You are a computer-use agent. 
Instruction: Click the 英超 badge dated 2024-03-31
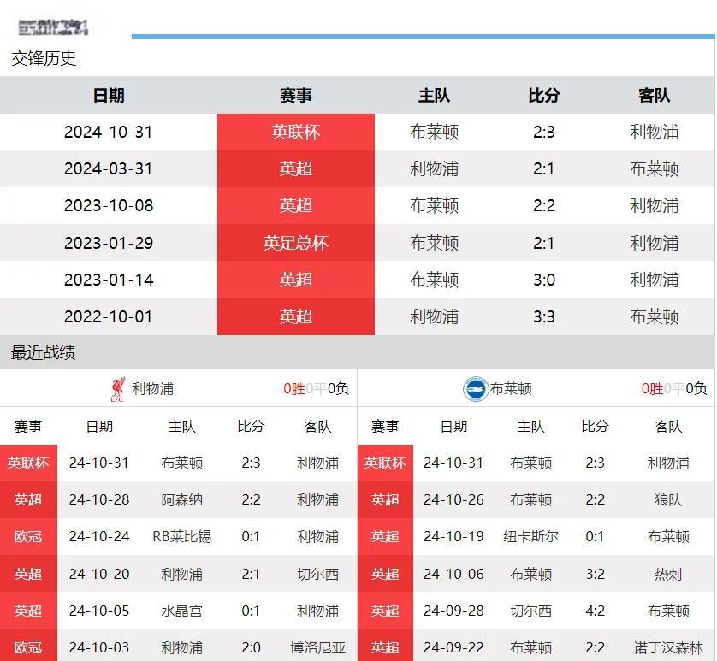[x=295, y=169]
